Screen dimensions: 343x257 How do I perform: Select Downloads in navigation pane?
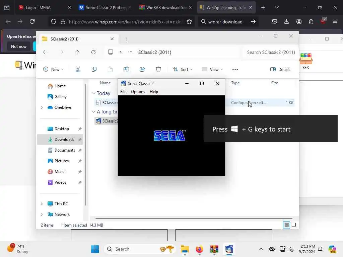click(x=60, y=140)
